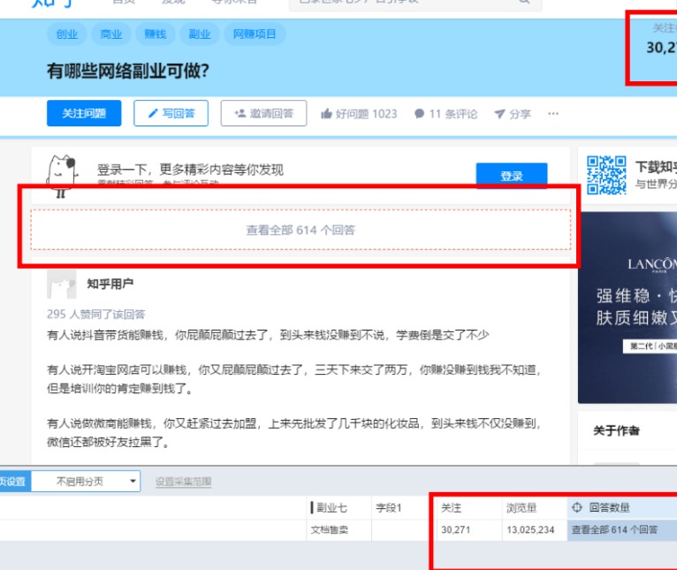Screen dimensions: 677x570
Task: Click the Lancôme advertisement banner
Action: point(628,307)
